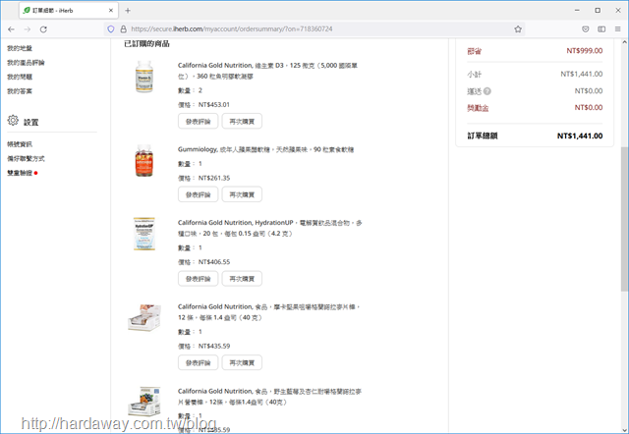Click right button for NT$435.59 granola bars

tap(242, 362)
